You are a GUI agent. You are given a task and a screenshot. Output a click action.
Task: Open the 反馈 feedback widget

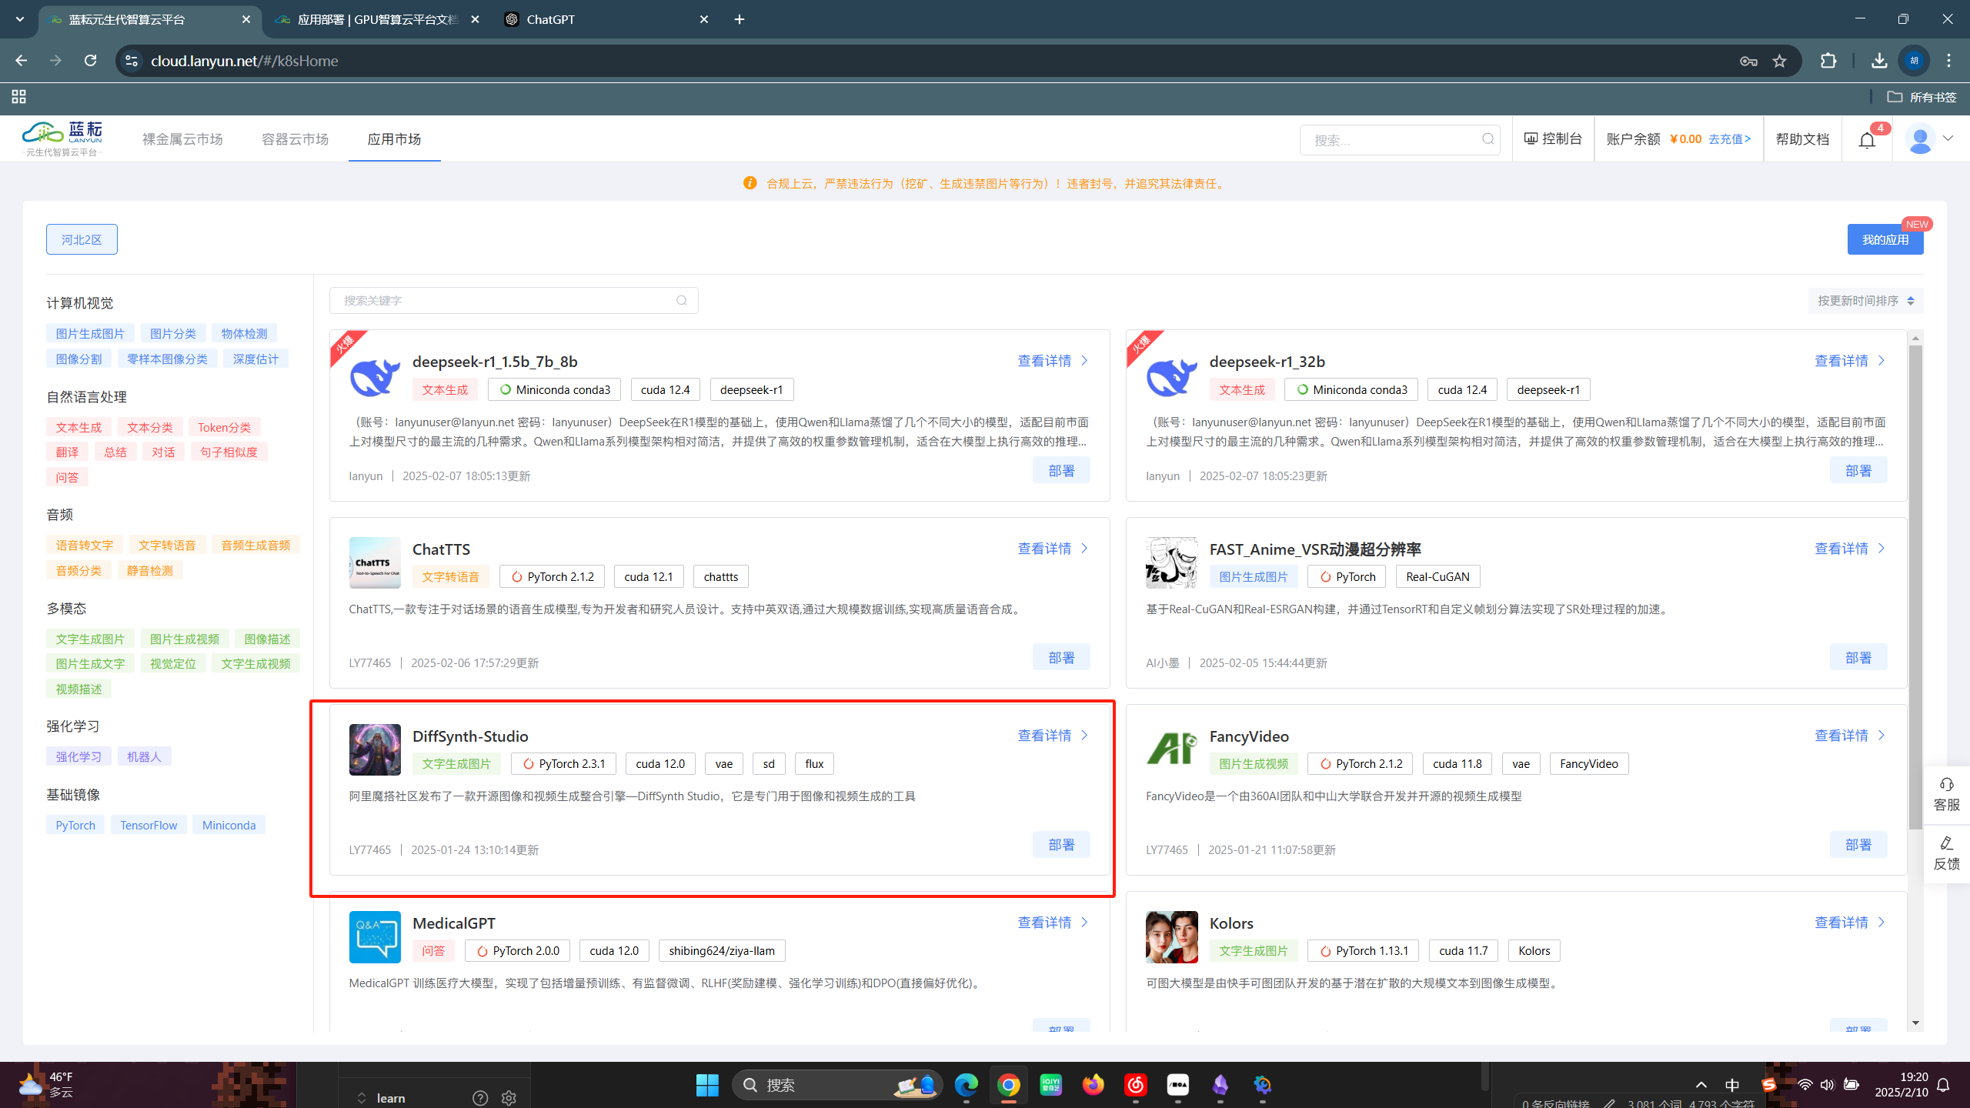[1946, 853]
